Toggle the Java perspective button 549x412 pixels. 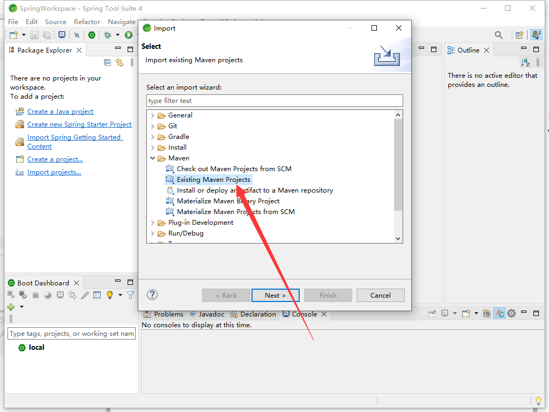point(536,35)
